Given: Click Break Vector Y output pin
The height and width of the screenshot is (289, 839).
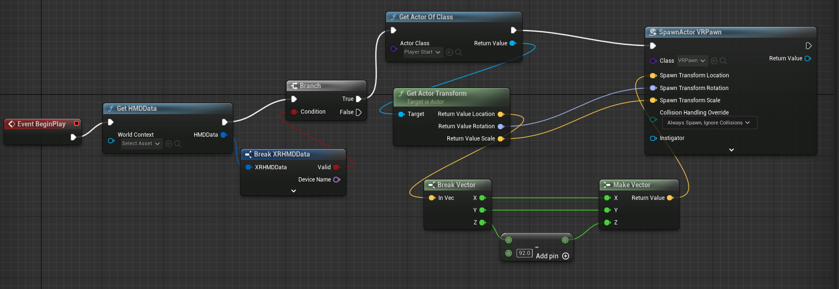Looking at the screenshot, I should (x=482, y=210).
